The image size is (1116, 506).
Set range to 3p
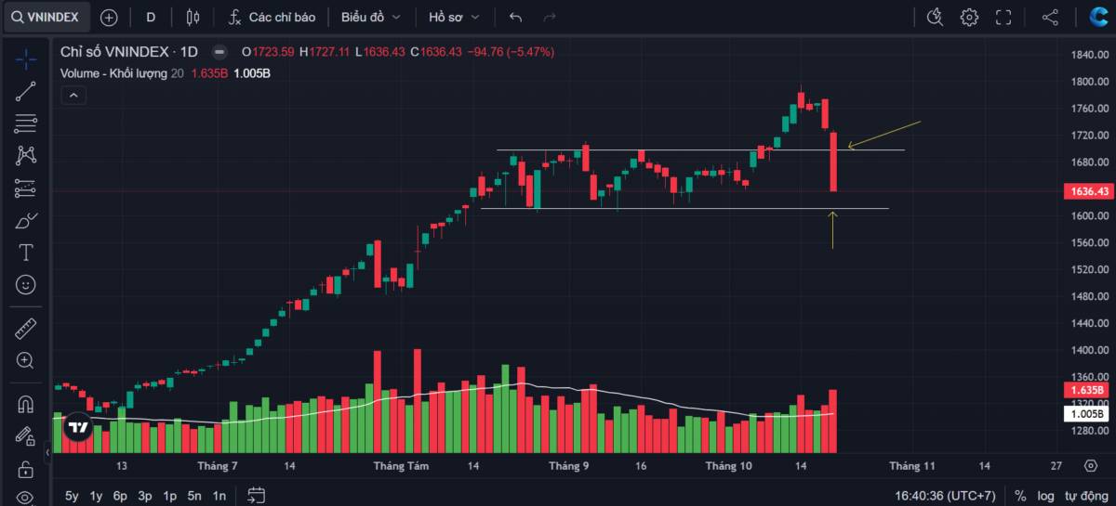pos(145,496)
